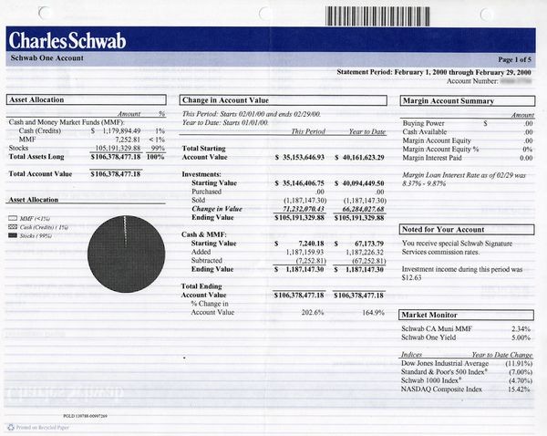The width and height of the screenshot is (547, 436).
Task: Click the MMF (<1%) legend swatch
Action: (13, 218)
